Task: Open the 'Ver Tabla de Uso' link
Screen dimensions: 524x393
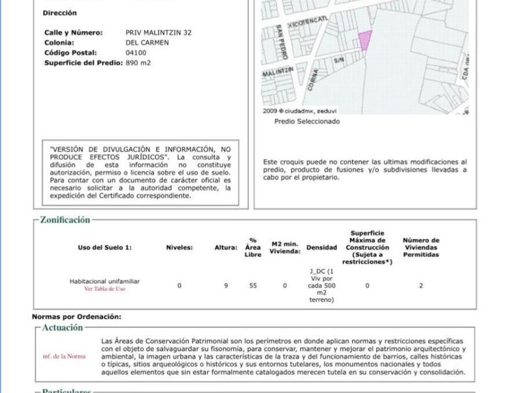Action: coord(105,289)
